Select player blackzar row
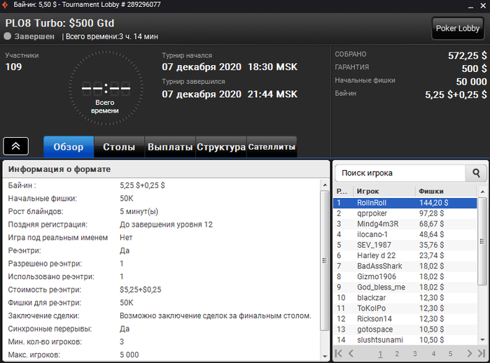490x363 pixels. click(405, 298)
